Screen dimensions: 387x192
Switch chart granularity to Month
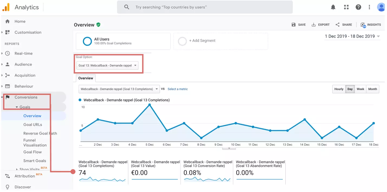(x=372, y=89)
